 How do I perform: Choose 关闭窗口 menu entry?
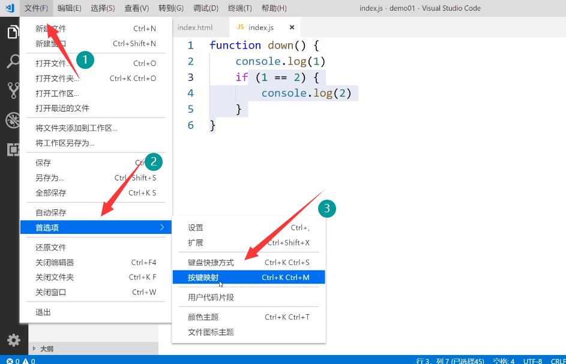click(x=95, y=292)
